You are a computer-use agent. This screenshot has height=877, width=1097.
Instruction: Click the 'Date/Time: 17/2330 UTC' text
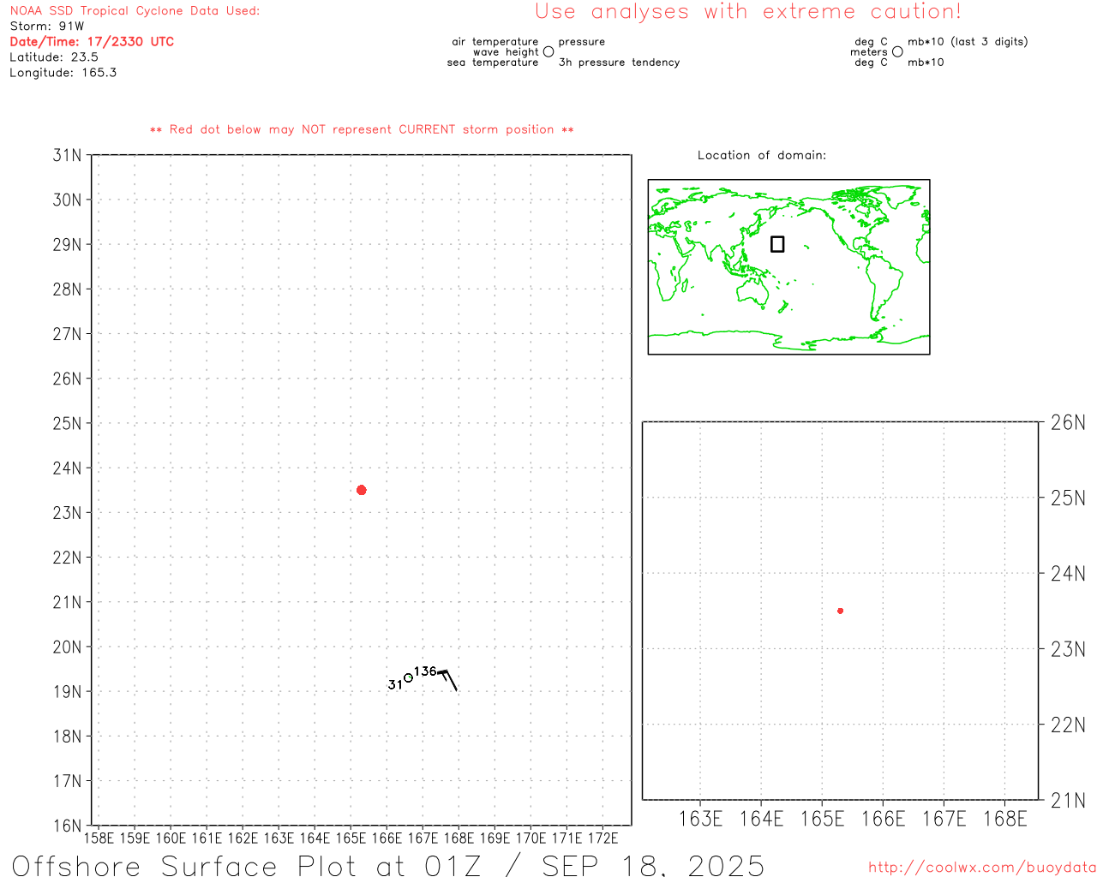click(92, 41)
